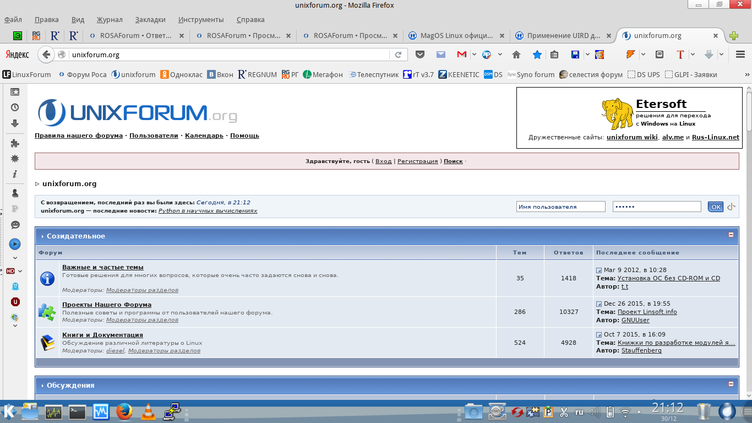The height and width of the screenshot is (423, 752).
Task: Click the Имя пользователя username field
Action: [561, 207]
